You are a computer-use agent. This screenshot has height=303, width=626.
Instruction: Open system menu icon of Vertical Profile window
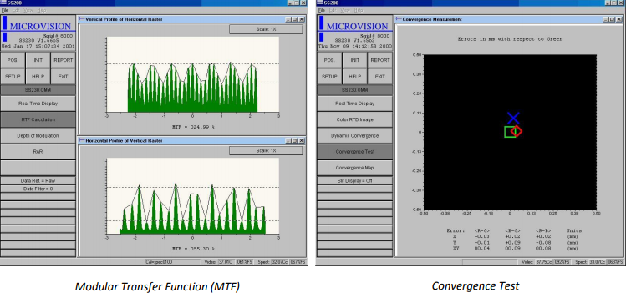[x=82, y=19]
